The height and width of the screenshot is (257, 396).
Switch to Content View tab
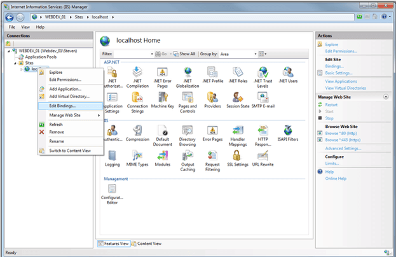pyautogui.click(x=146, y=244)
